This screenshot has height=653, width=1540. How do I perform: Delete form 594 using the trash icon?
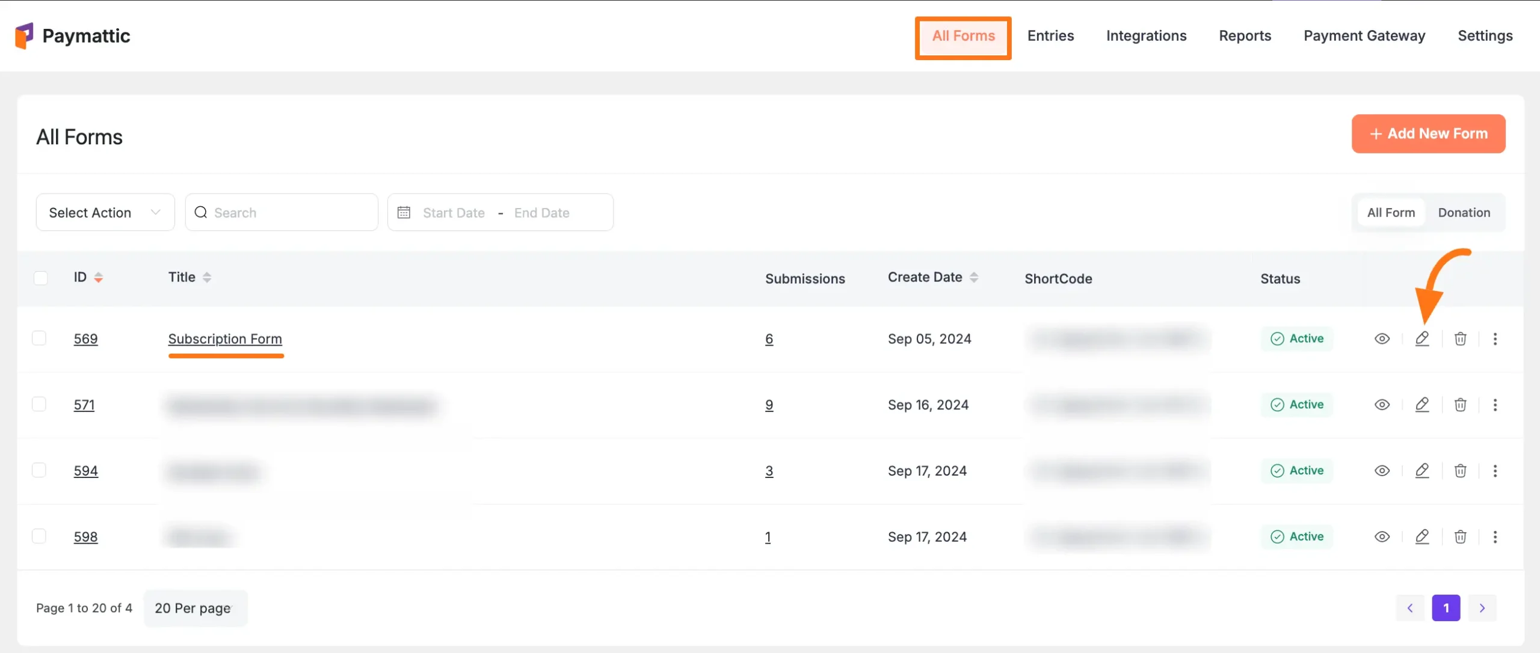point(1460,471)
